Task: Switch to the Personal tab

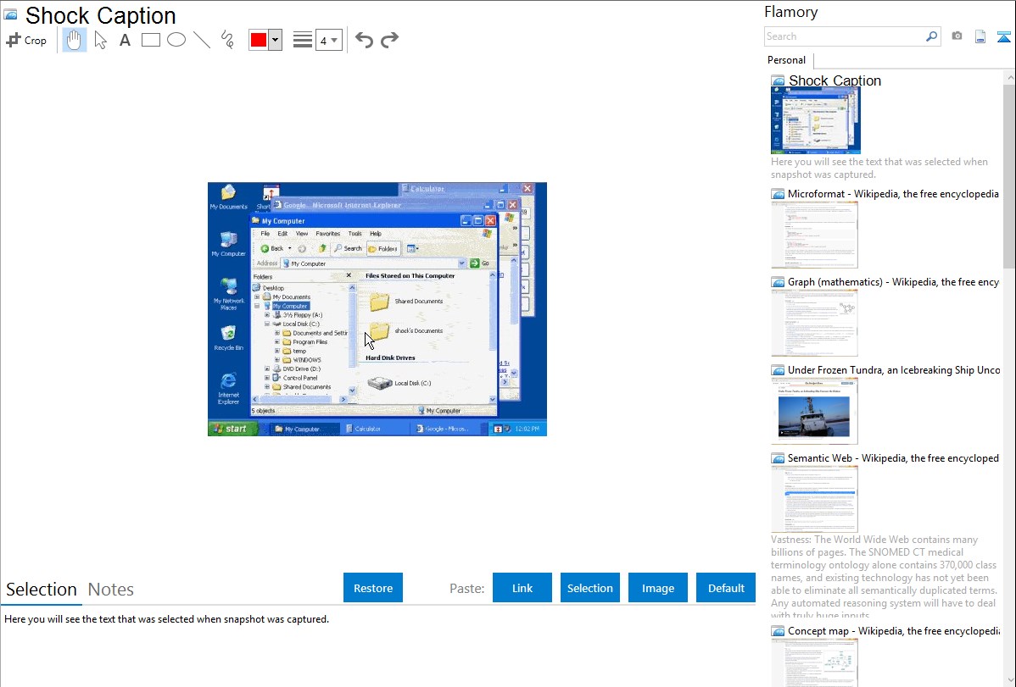Action: tap(786, 60)
